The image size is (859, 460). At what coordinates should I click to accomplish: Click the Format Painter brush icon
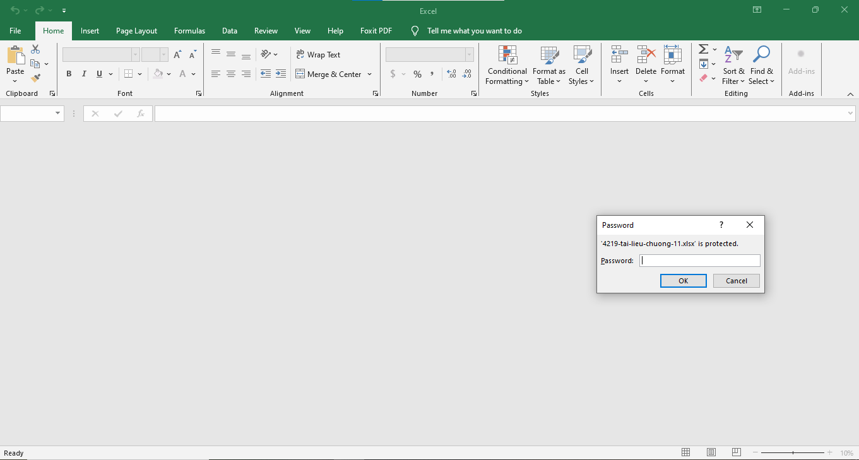[x=35, y=78]
